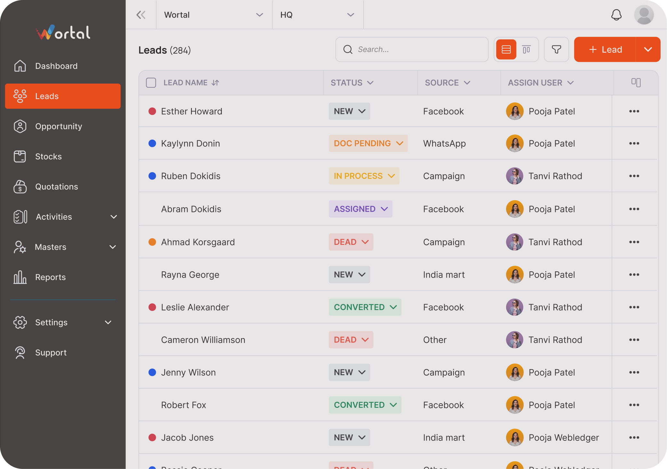The width and height of the screenshot is (667, 469).
Task: Tick the select-all leads checkbox
Action: point(151,83)
